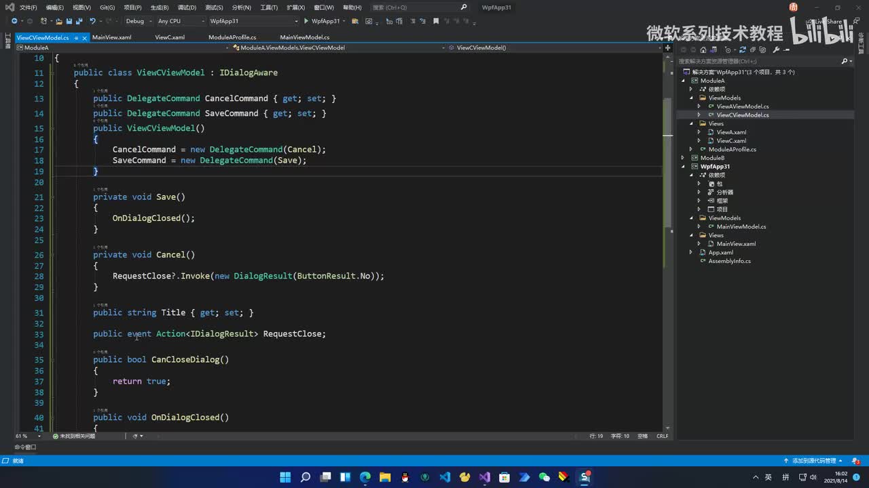The width and height of the screenshot is (869, 488).
Task: Click the wrench Properties icon in Solution Explorer
Action: 776,49
